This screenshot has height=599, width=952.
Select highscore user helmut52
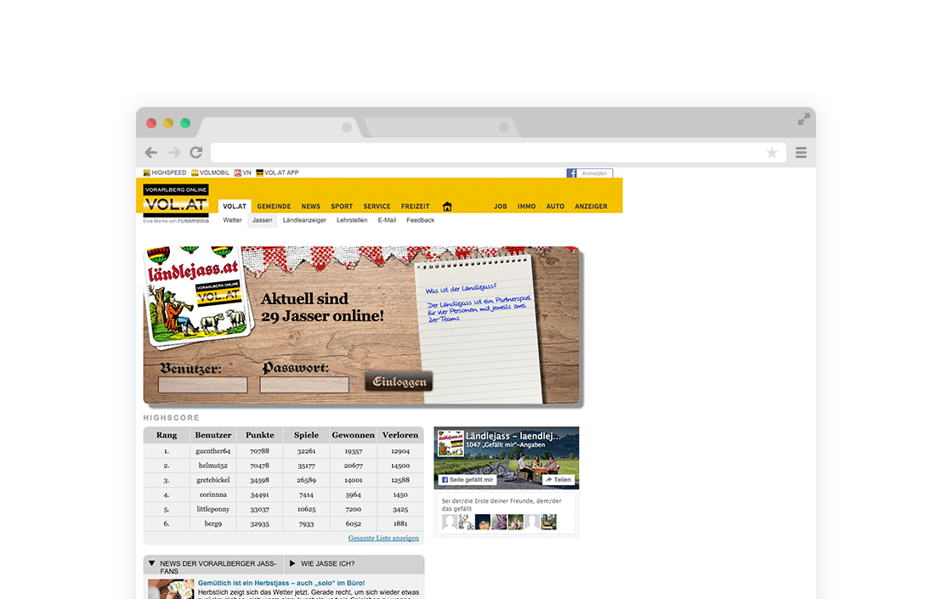pyautogui.click(x=213, y=466)
